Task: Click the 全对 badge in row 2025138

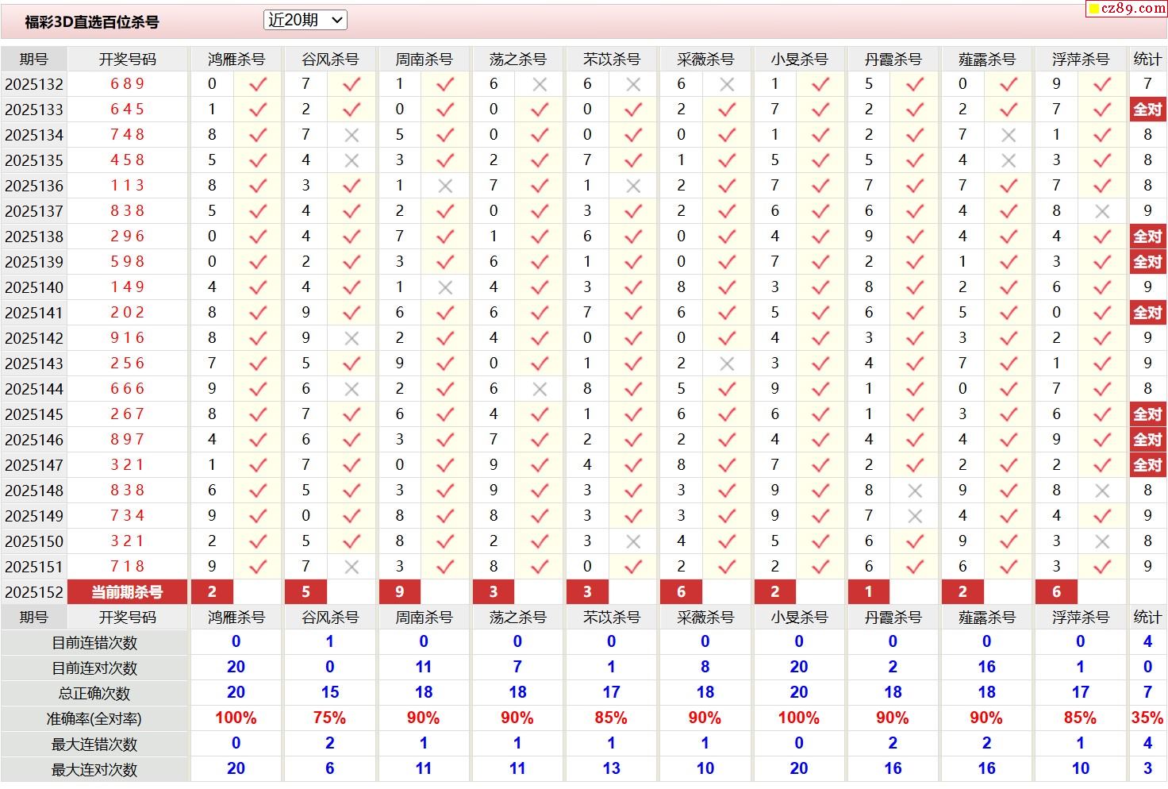Action: (x=1147, y=237)
